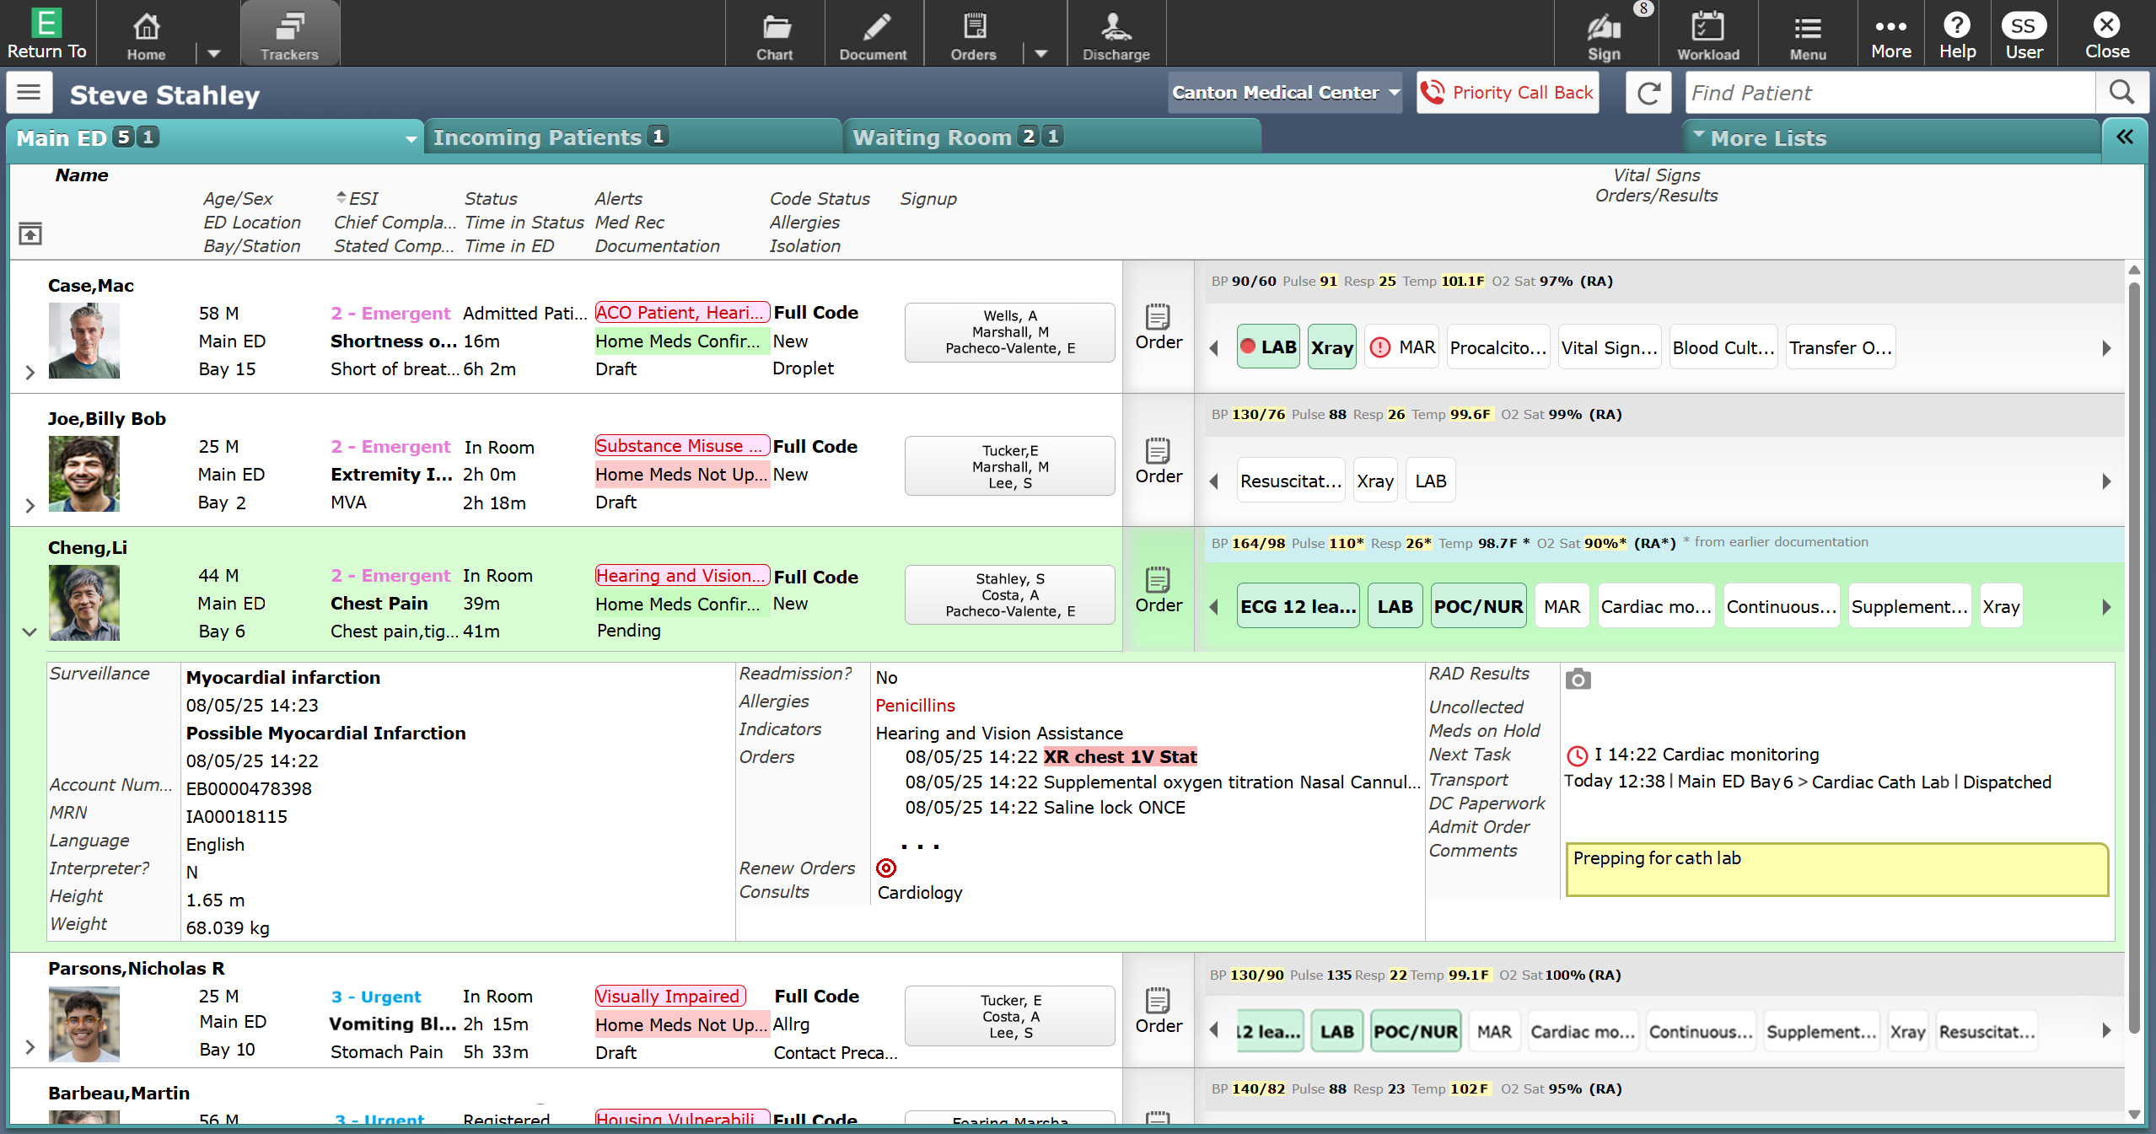The image size is (2156, 1134).
Task: Click the Penicillins allergy entry
Action: 915,705
